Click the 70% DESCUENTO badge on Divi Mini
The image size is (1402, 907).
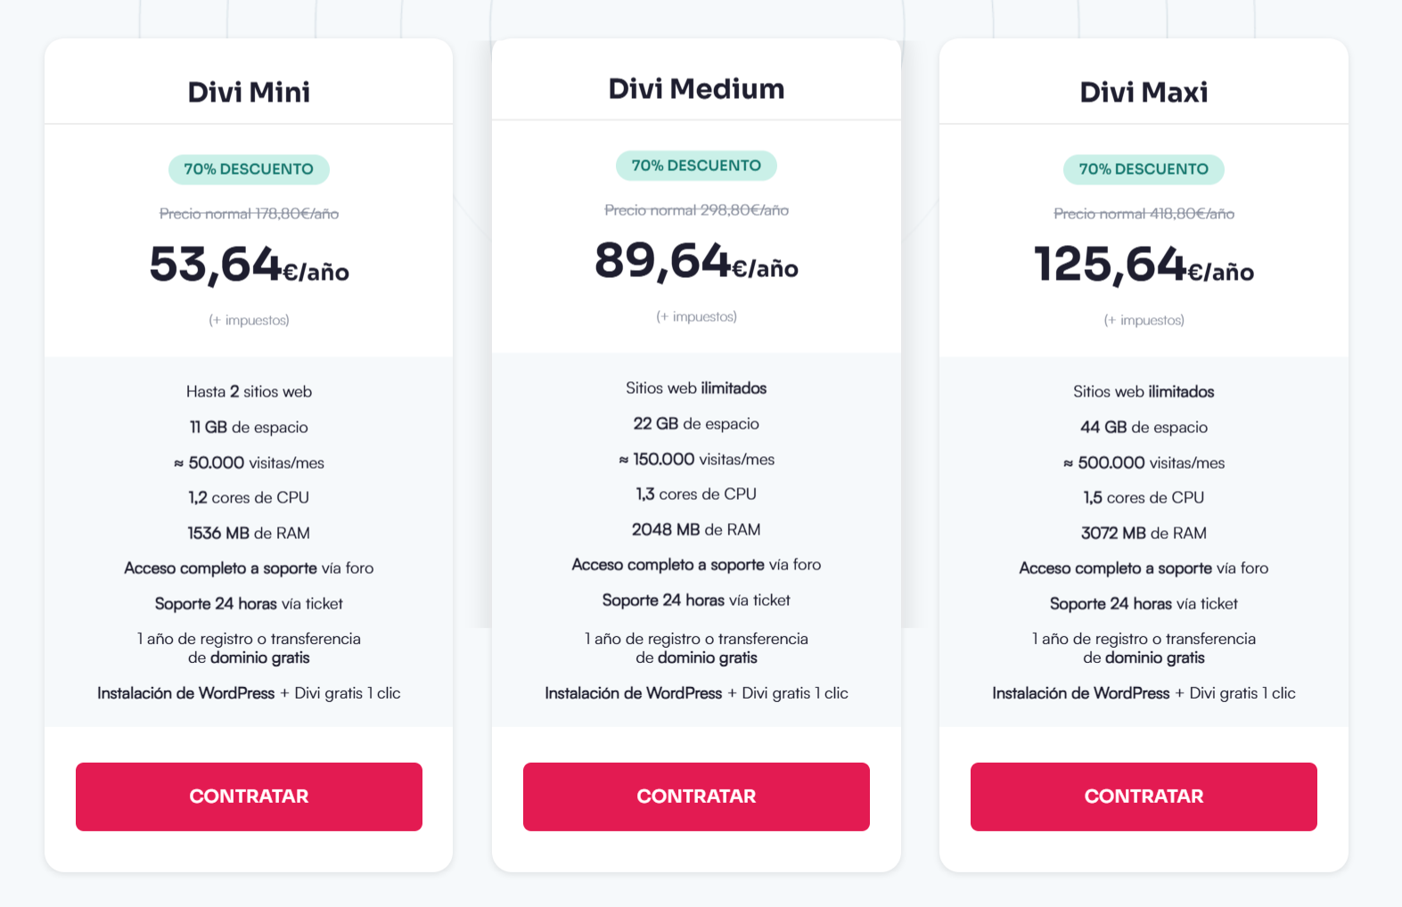click(x=249, y=169)
